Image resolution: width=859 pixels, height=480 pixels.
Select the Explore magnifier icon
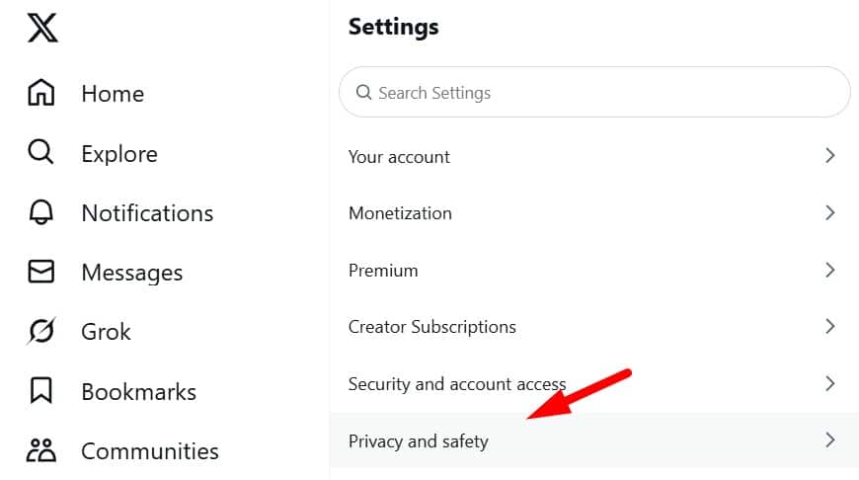[40, 152]
